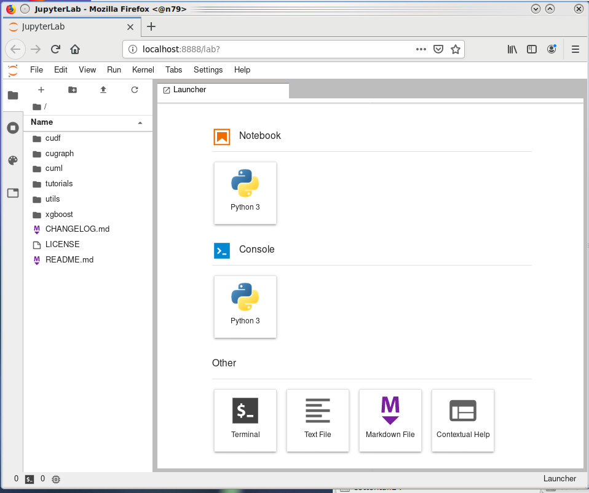Open the File Browser sidebar tab

pyautogui.click(x=13, y=95)
